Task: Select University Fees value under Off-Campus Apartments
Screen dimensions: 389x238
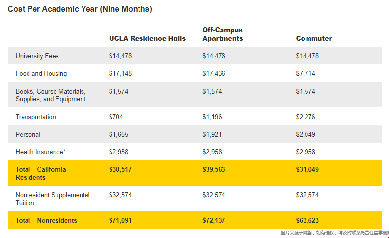Action: click(214, 56)
